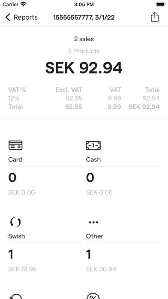Tap the 2 Products label
The height and width of the screenshot is (299, 168).
click(84, 51)
